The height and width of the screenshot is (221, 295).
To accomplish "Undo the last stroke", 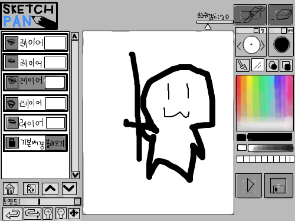I will pos(12,213).
